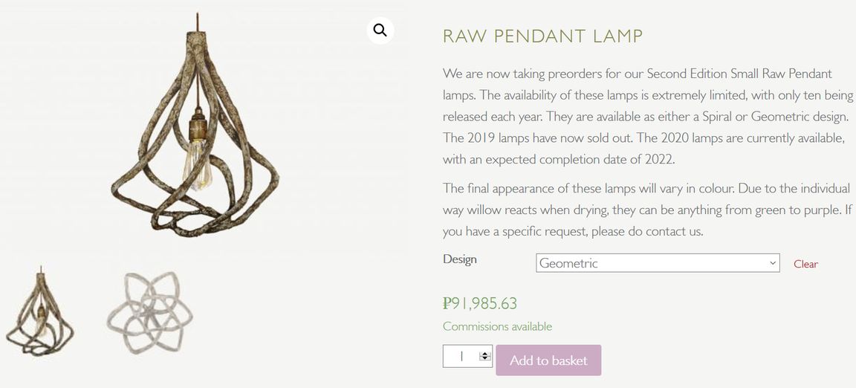Clear the selected design option
856x388 pixels.
pos(805,264)
